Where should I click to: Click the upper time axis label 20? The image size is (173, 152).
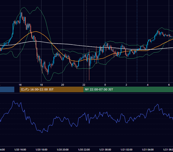tap(63, 85)
